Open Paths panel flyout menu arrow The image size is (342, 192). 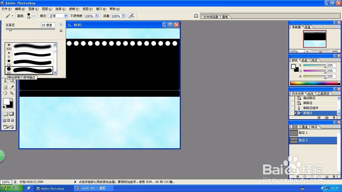click(x=339, y=127)
